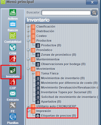Open the Emisario envelope icon
The image size is (101, 125).
(x=13, y=94)
